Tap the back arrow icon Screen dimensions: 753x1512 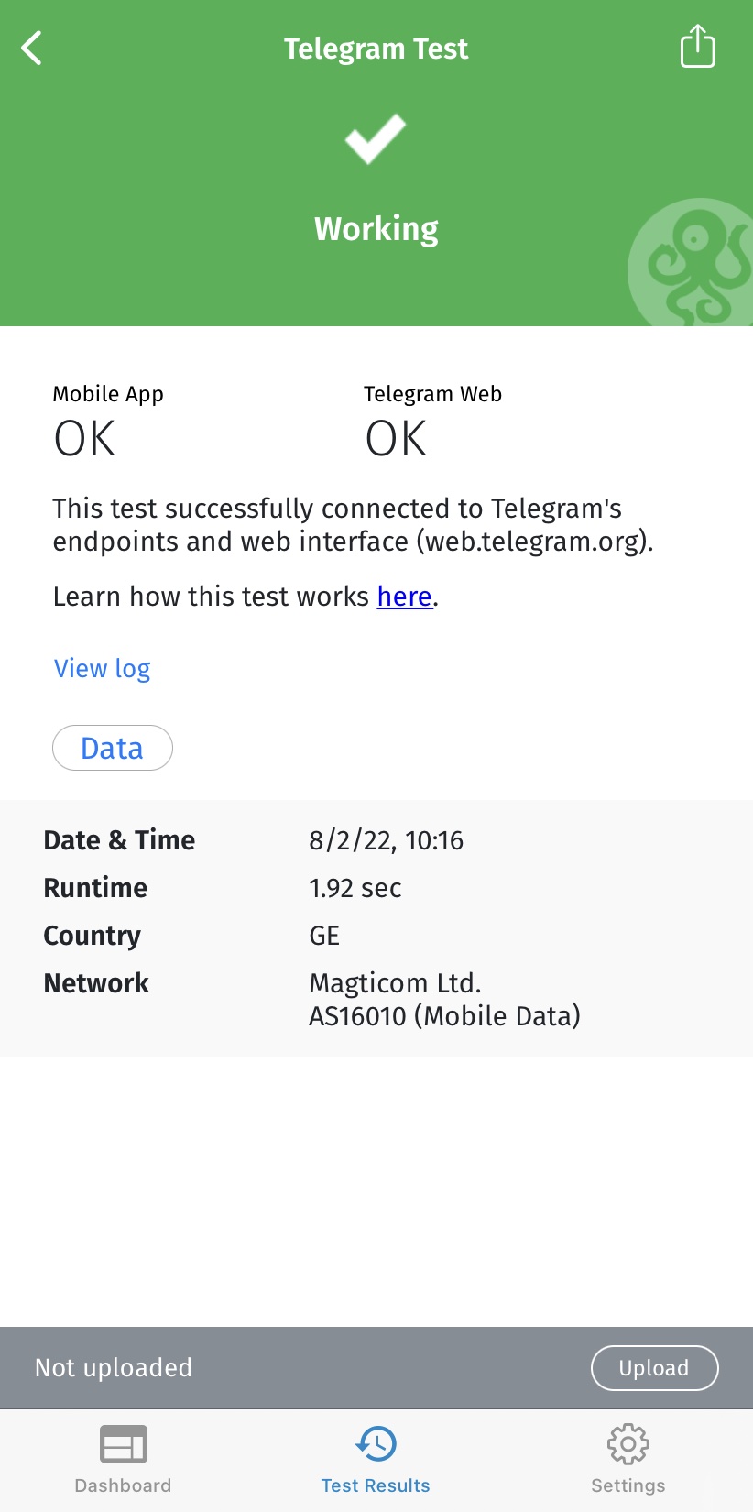point(32,49)
